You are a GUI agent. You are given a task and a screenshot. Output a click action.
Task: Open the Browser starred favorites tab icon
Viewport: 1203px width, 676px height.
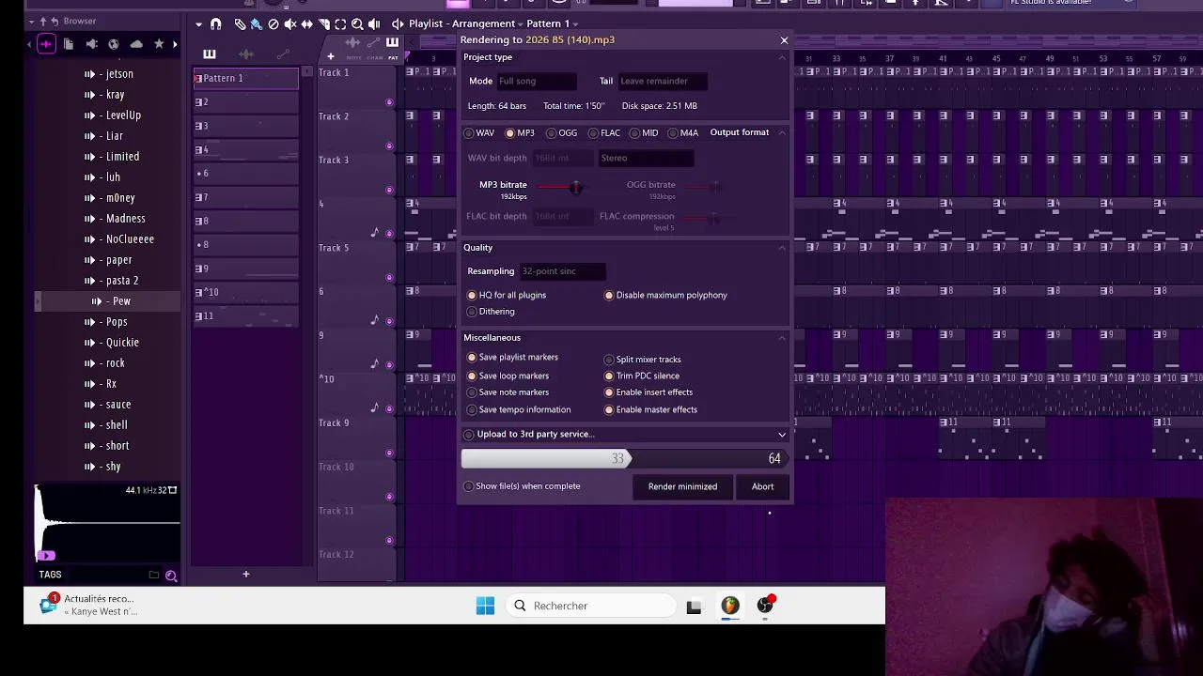click(x=159, y=44)
